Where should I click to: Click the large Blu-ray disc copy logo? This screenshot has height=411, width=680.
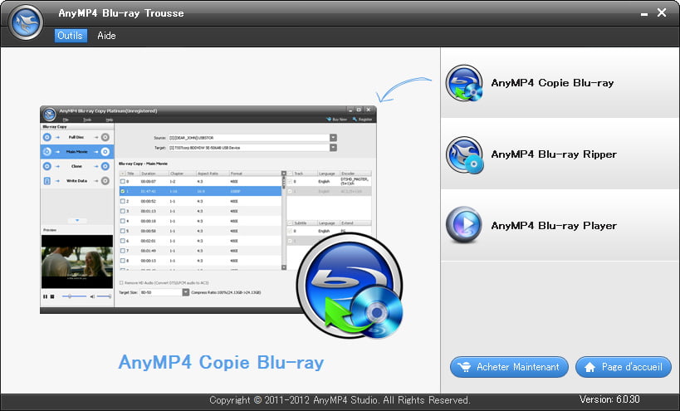coord(350,286)
